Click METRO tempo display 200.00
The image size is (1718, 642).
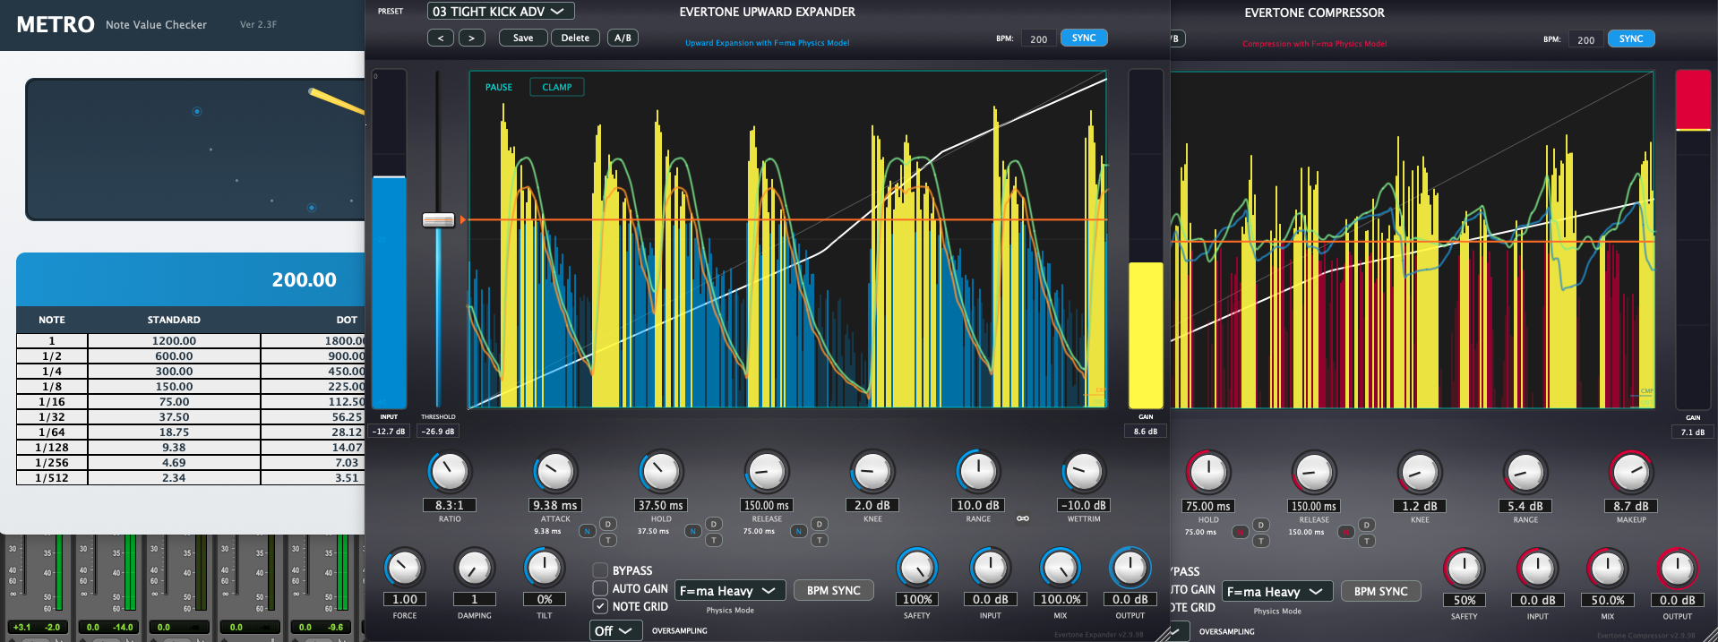[x=305, y=279]
